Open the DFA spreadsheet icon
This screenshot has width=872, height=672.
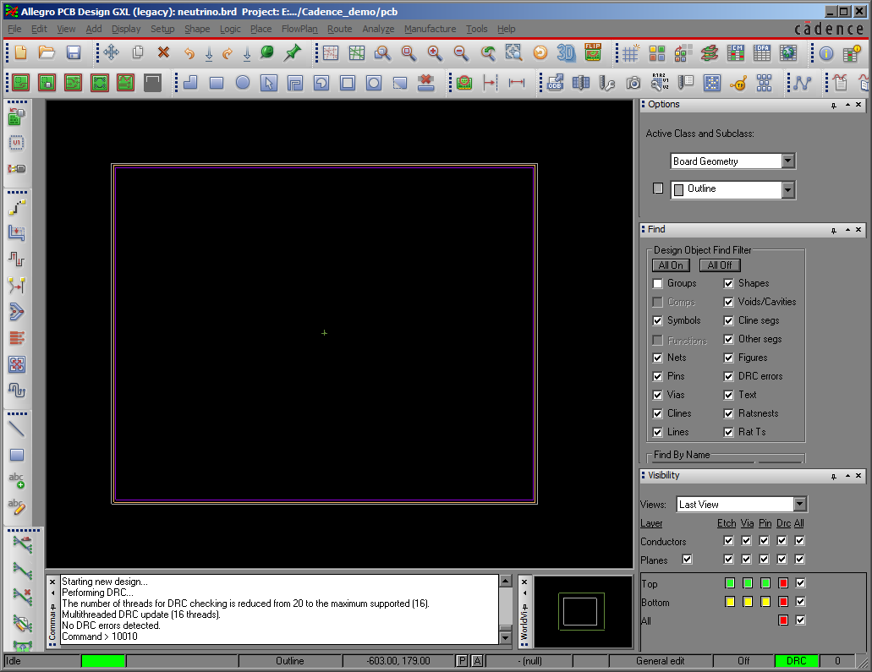pyautogui.click(x=762, y=52)
